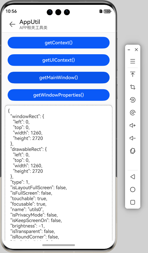Click the "isRoundCorner": false line
148x253 pixels.
[35, 237]
